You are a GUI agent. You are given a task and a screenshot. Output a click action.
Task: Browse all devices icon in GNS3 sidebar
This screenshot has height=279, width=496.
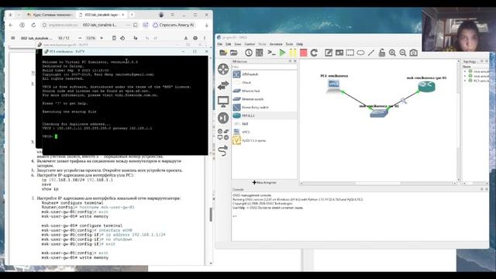pos(223,134)
